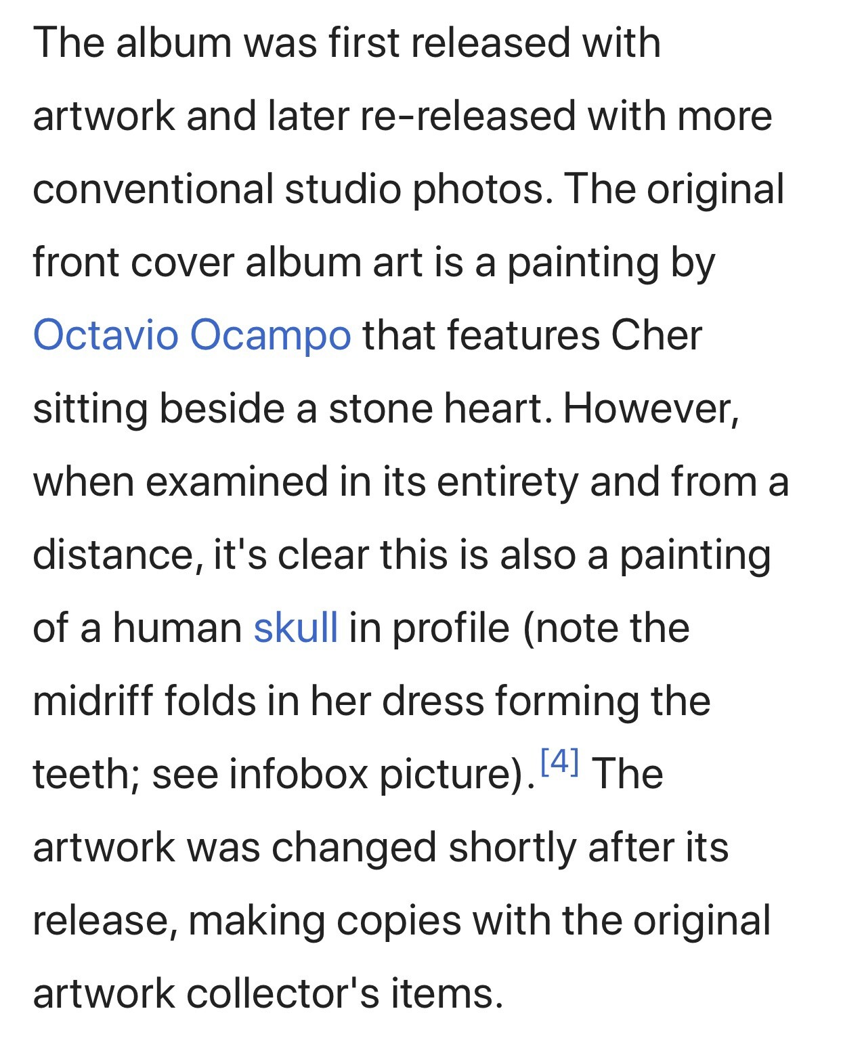841x1051 pixels.
Task: Tap the word "profile"
Action: point(450,628)
